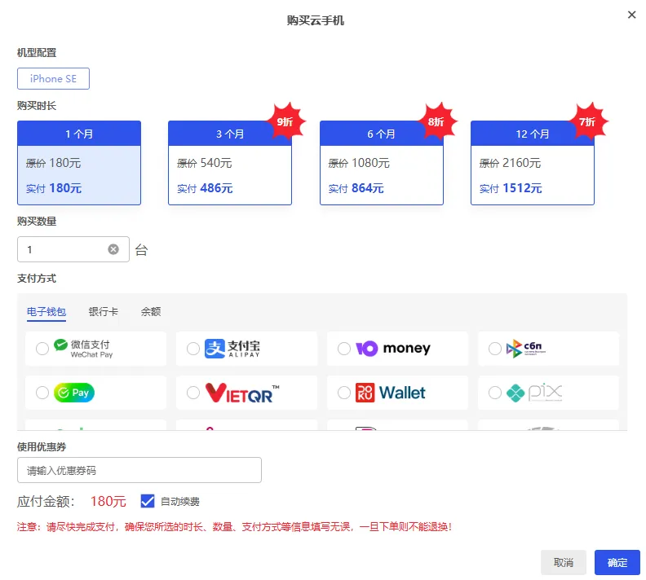This screenshot has width=646, height=580.
Task: Switch to the 余额 tab
Action: click(x=151, y=312)
